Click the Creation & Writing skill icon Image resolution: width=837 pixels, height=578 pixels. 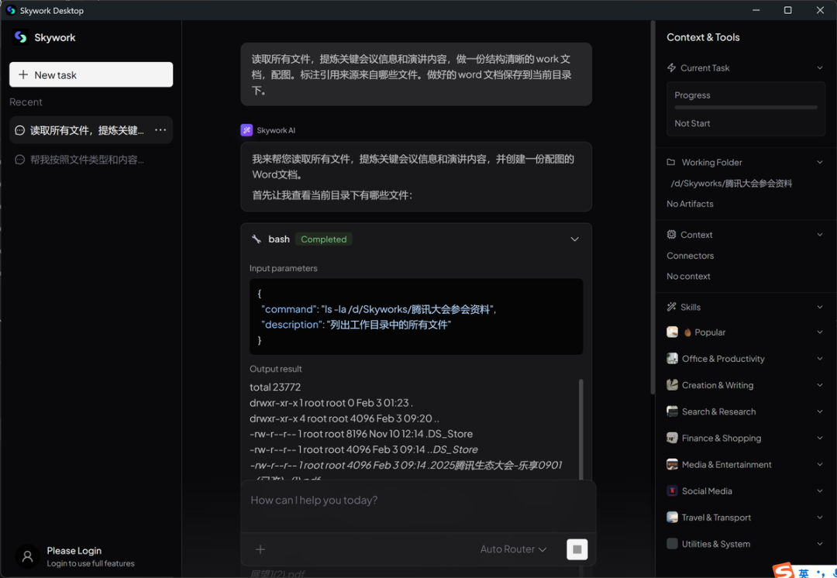[x=671, y=384]
